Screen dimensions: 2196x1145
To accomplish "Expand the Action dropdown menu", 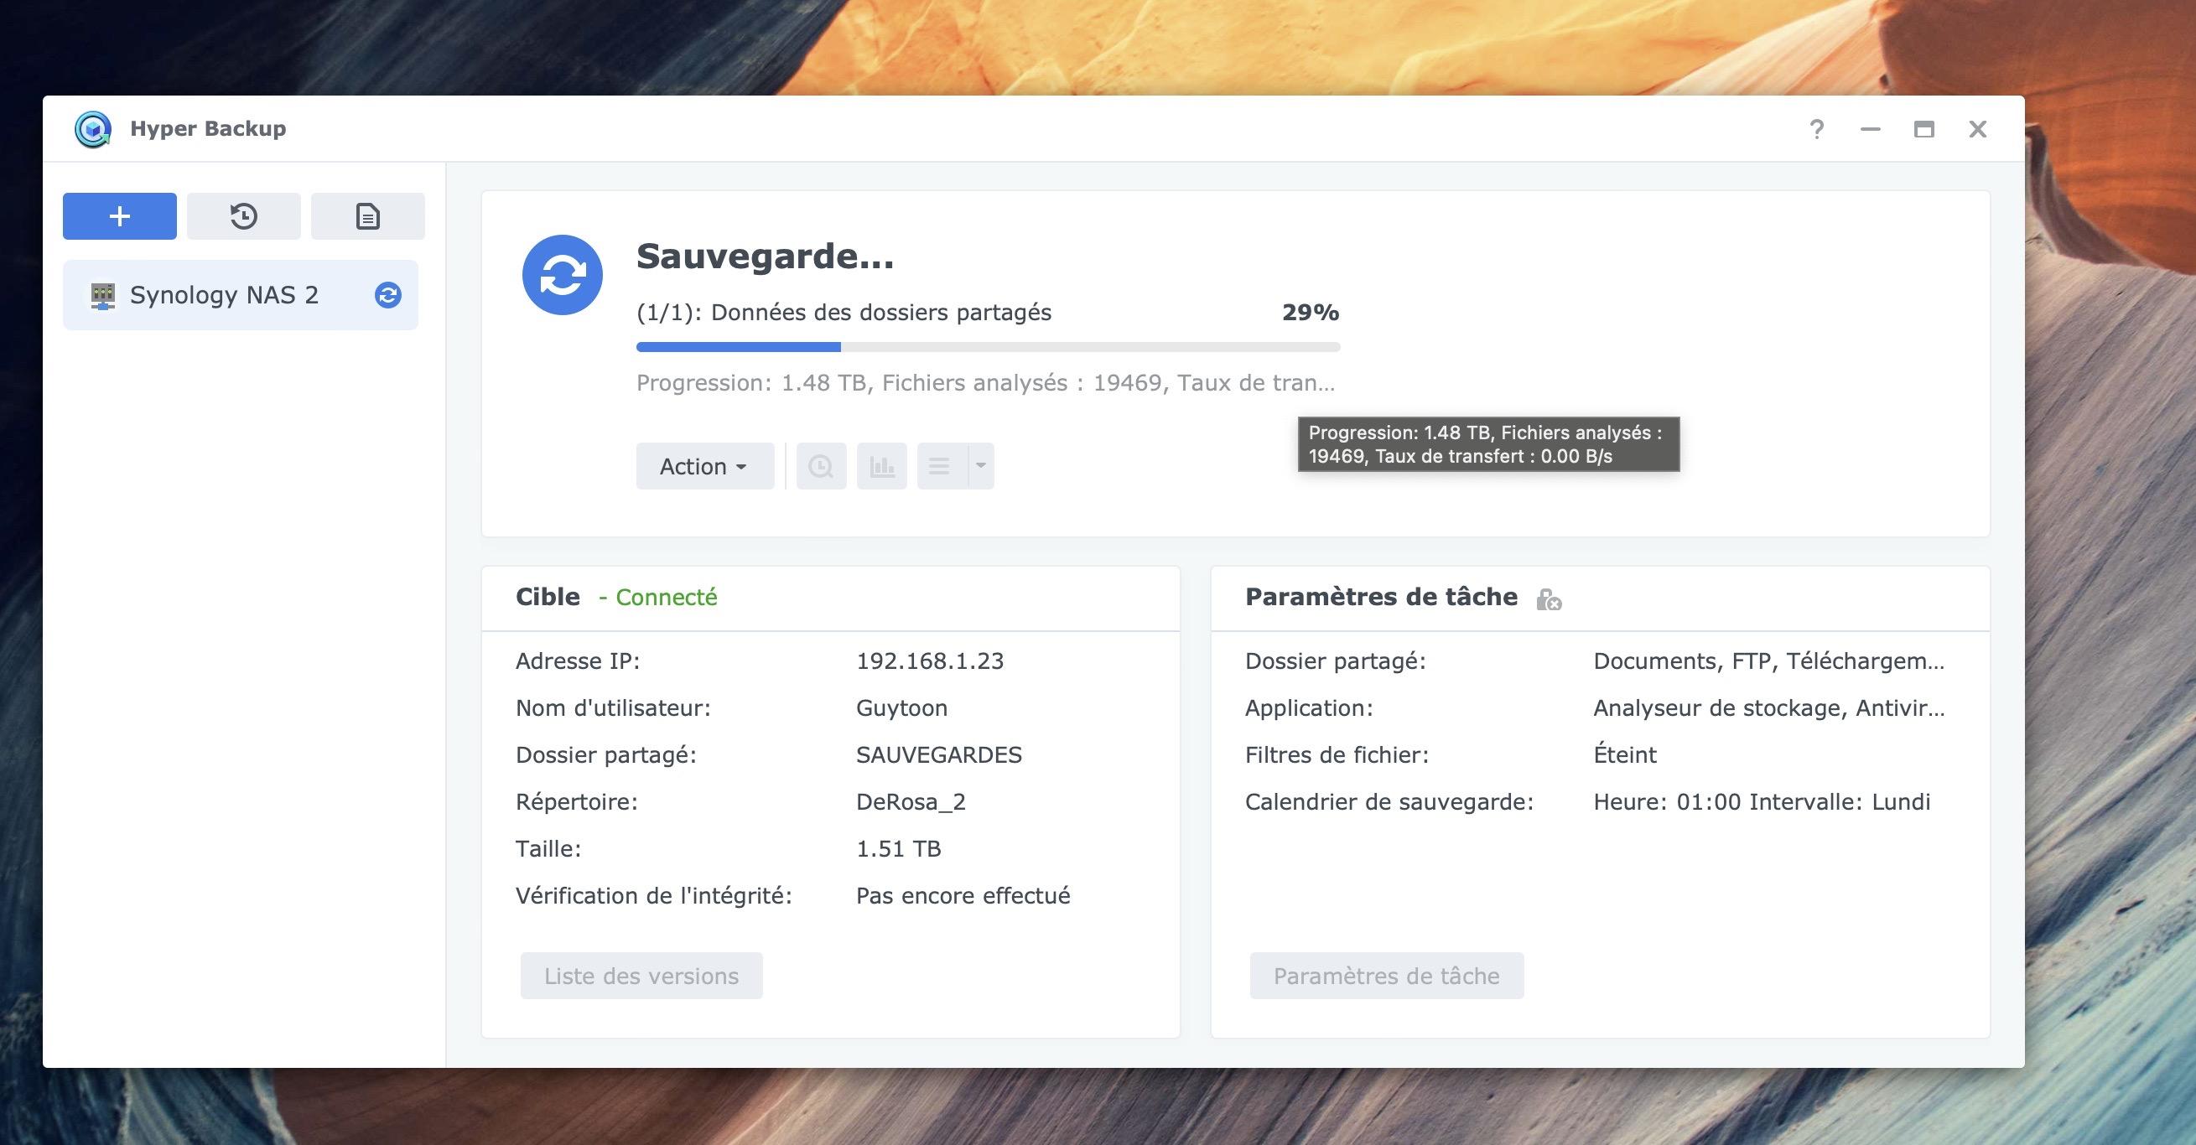I will (704, 466).
